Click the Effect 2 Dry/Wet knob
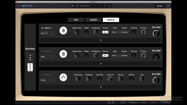Screen dimensions: 187x105 [x=156, y=57]
